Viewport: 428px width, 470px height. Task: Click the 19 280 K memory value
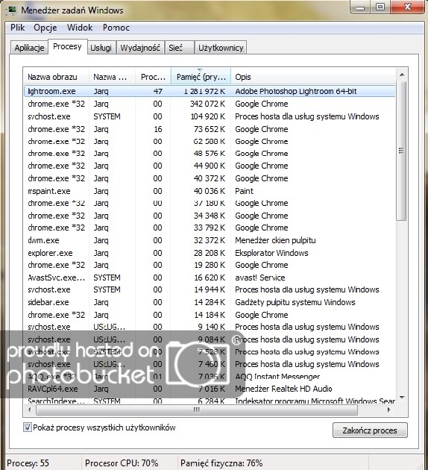[x=209, y=265]
